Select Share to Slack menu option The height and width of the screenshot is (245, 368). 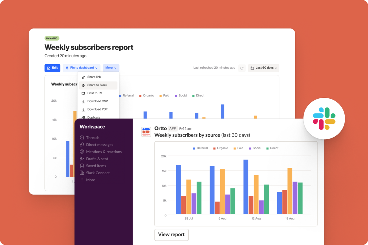[97, 85]
